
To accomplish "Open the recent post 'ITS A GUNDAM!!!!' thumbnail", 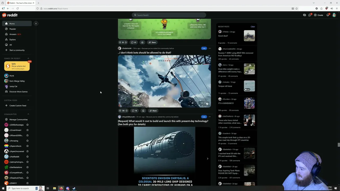I will 249,103.
